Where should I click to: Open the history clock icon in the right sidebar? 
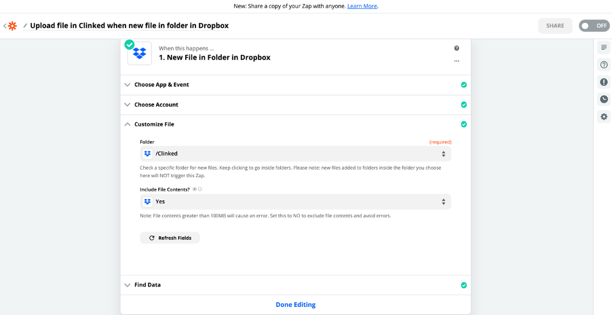click(x=604, y=99)
